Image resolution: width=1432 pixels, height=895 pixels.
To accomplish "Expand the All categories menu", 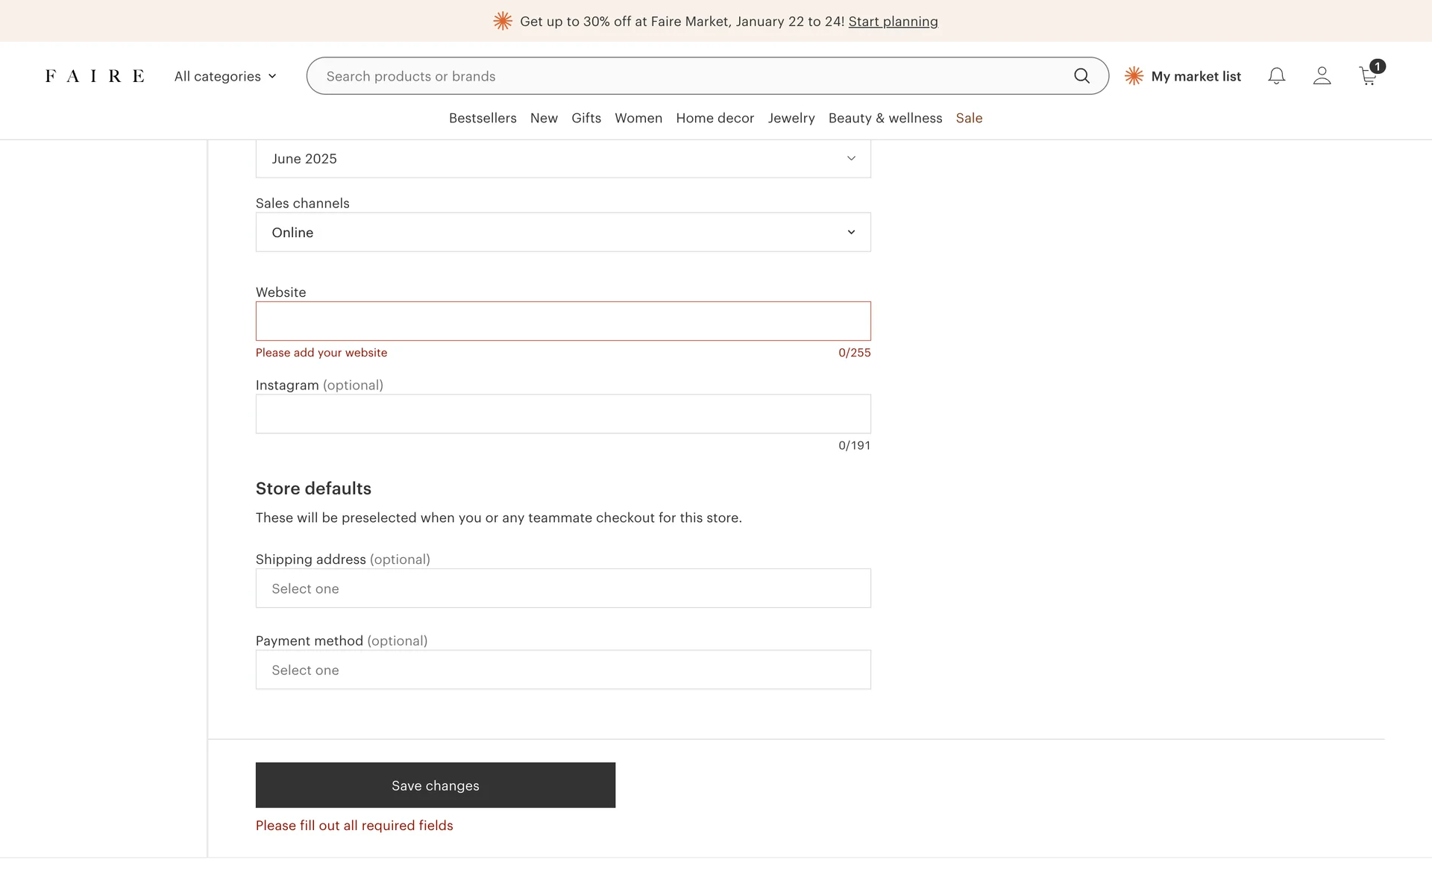I will [225, 76].
